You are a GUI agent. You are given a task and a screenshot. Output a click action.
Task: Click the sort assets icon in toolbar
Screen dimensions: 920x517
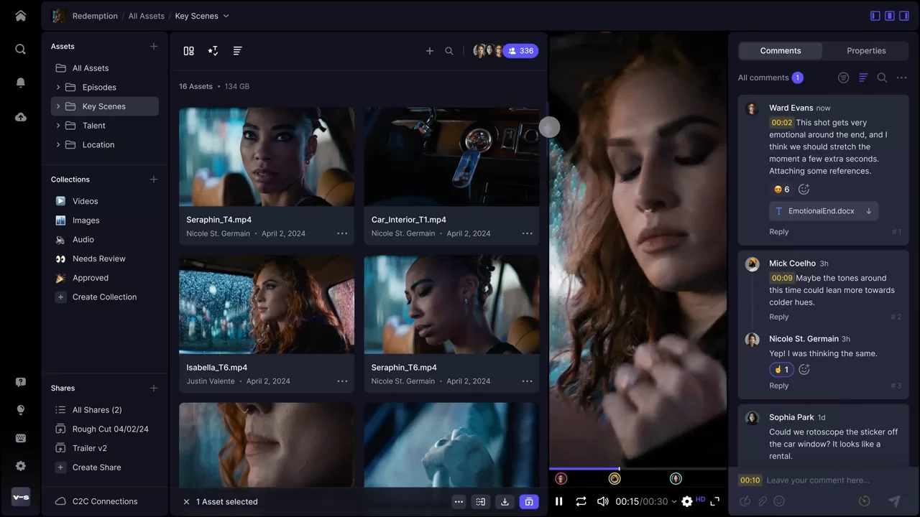[x=237, y=51]
